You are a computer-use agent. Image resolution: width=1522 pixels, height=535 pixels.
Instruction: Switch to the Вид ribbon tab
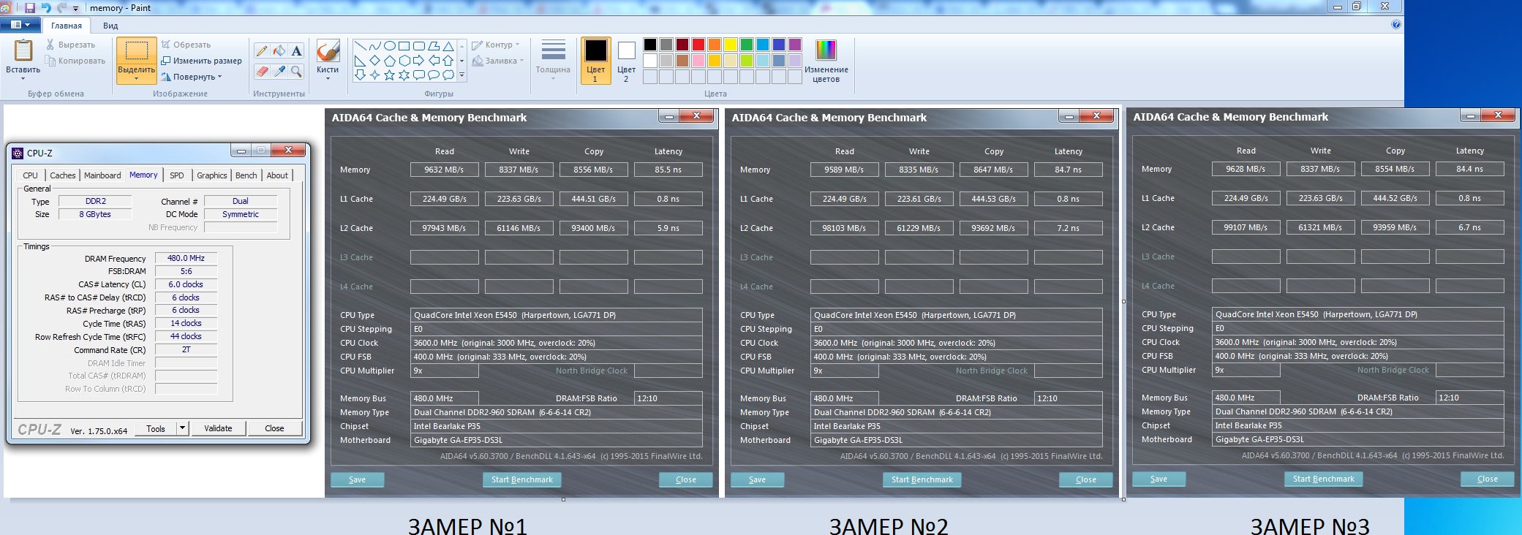(110, 26)
